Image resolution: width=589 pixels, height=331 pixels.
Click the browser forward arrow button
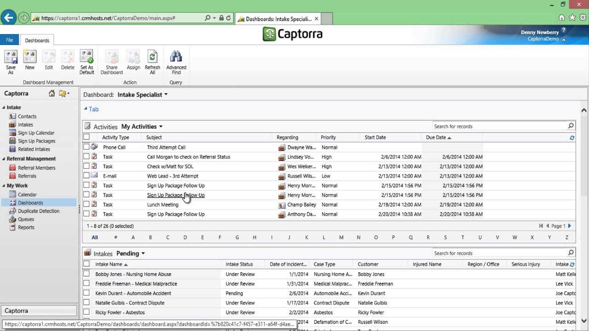24,18
